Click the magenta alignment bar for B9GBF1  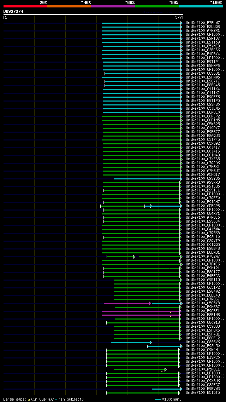click(x=142, y=311)
